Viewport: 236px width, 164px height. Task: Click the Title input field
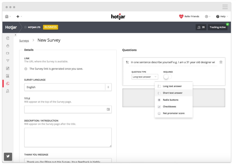click(x=68, y=109)
